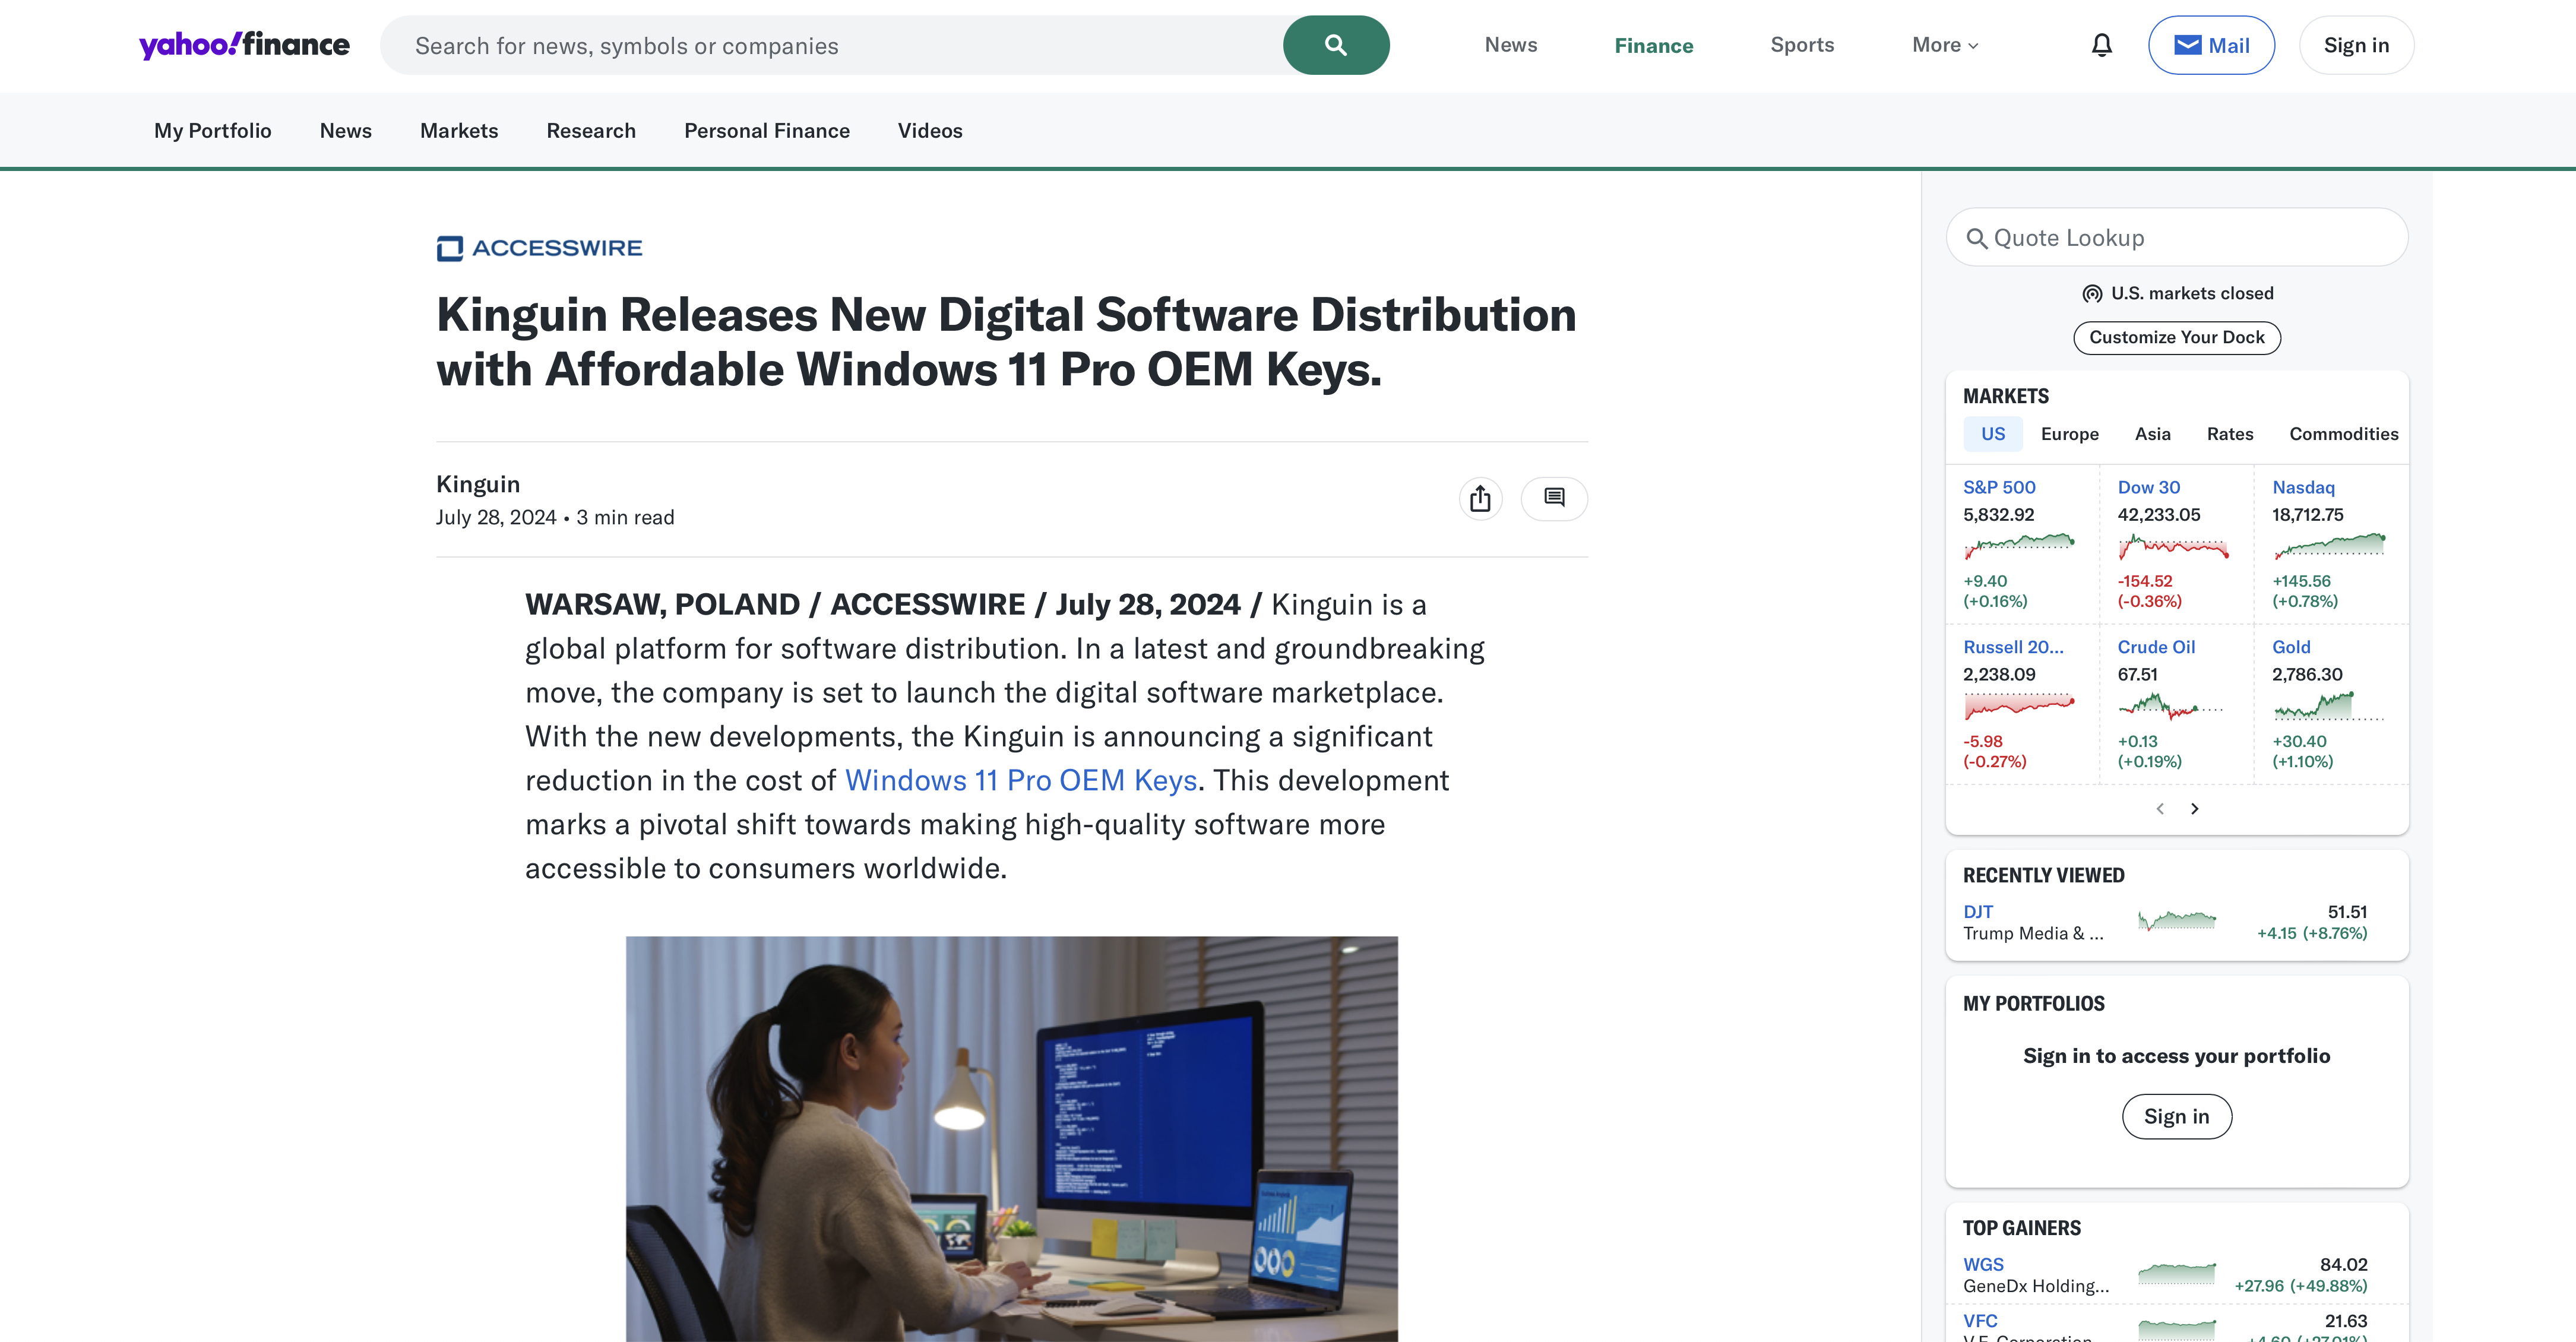The image size is (2576, 1342).
Task: Click the Kinguin author name
Action: [x=478, y=484]
